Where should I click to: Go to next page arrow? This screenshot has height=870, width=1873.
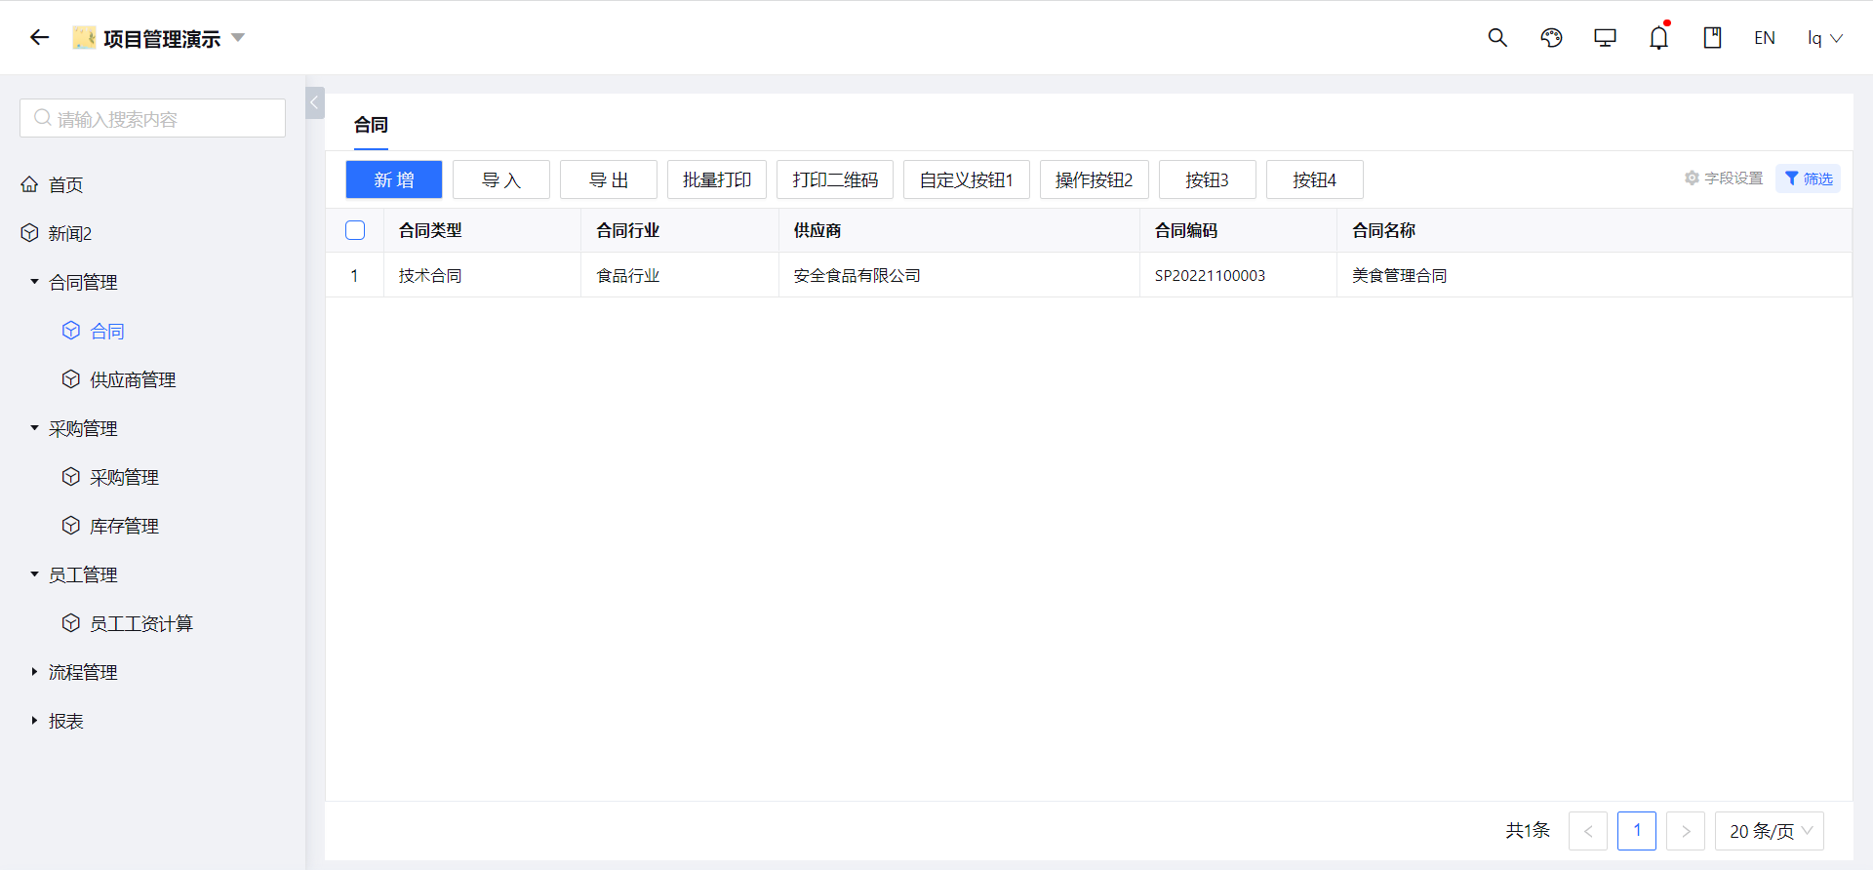coord(1686,831)
